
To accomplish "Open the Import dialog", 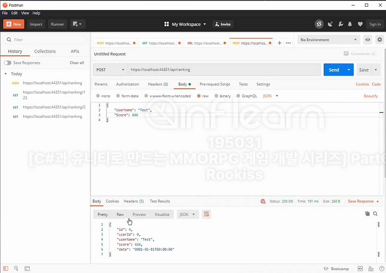I will [x=36, y=24].
